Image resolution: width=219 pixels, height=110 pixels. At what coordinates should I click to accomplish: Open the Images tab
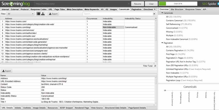[113, 9]
